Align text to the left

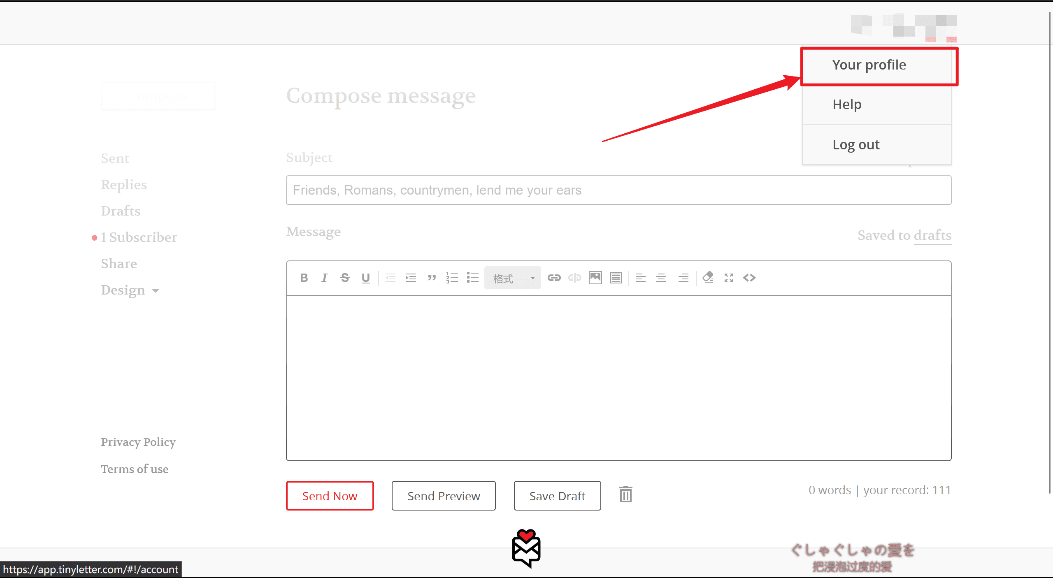(x=641, y=278)
